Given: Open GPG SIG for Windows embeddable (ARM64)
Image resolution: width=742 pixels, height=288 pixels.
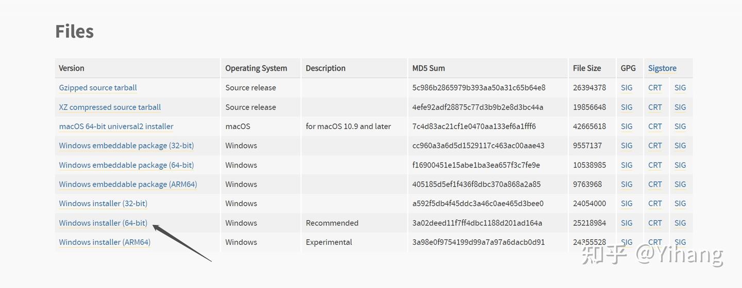Looking at the screenshot, I should click(627, 184).
